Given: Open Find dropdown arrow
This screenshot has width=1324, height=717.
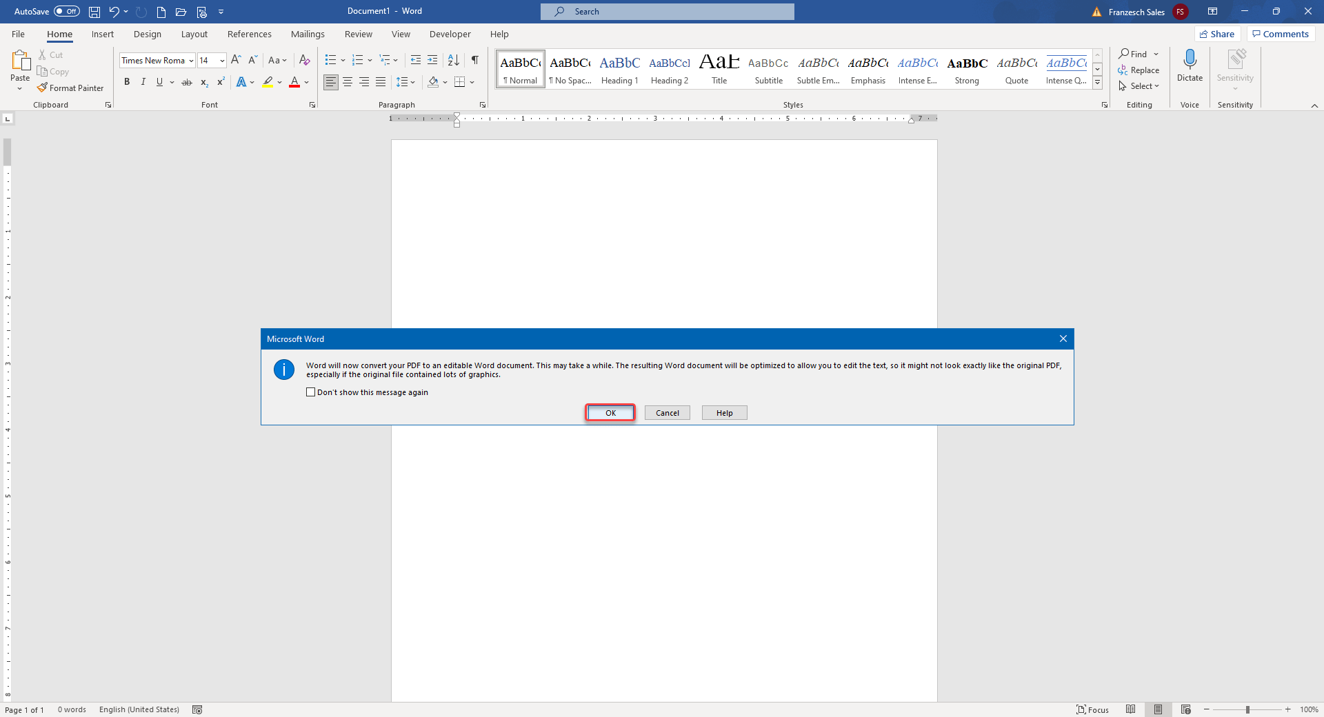Looking at the screenshot, I should click(x=1156, y=54).
